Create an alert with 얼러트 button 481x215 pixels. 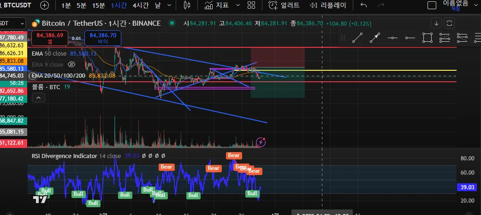[x=284, y=5]
